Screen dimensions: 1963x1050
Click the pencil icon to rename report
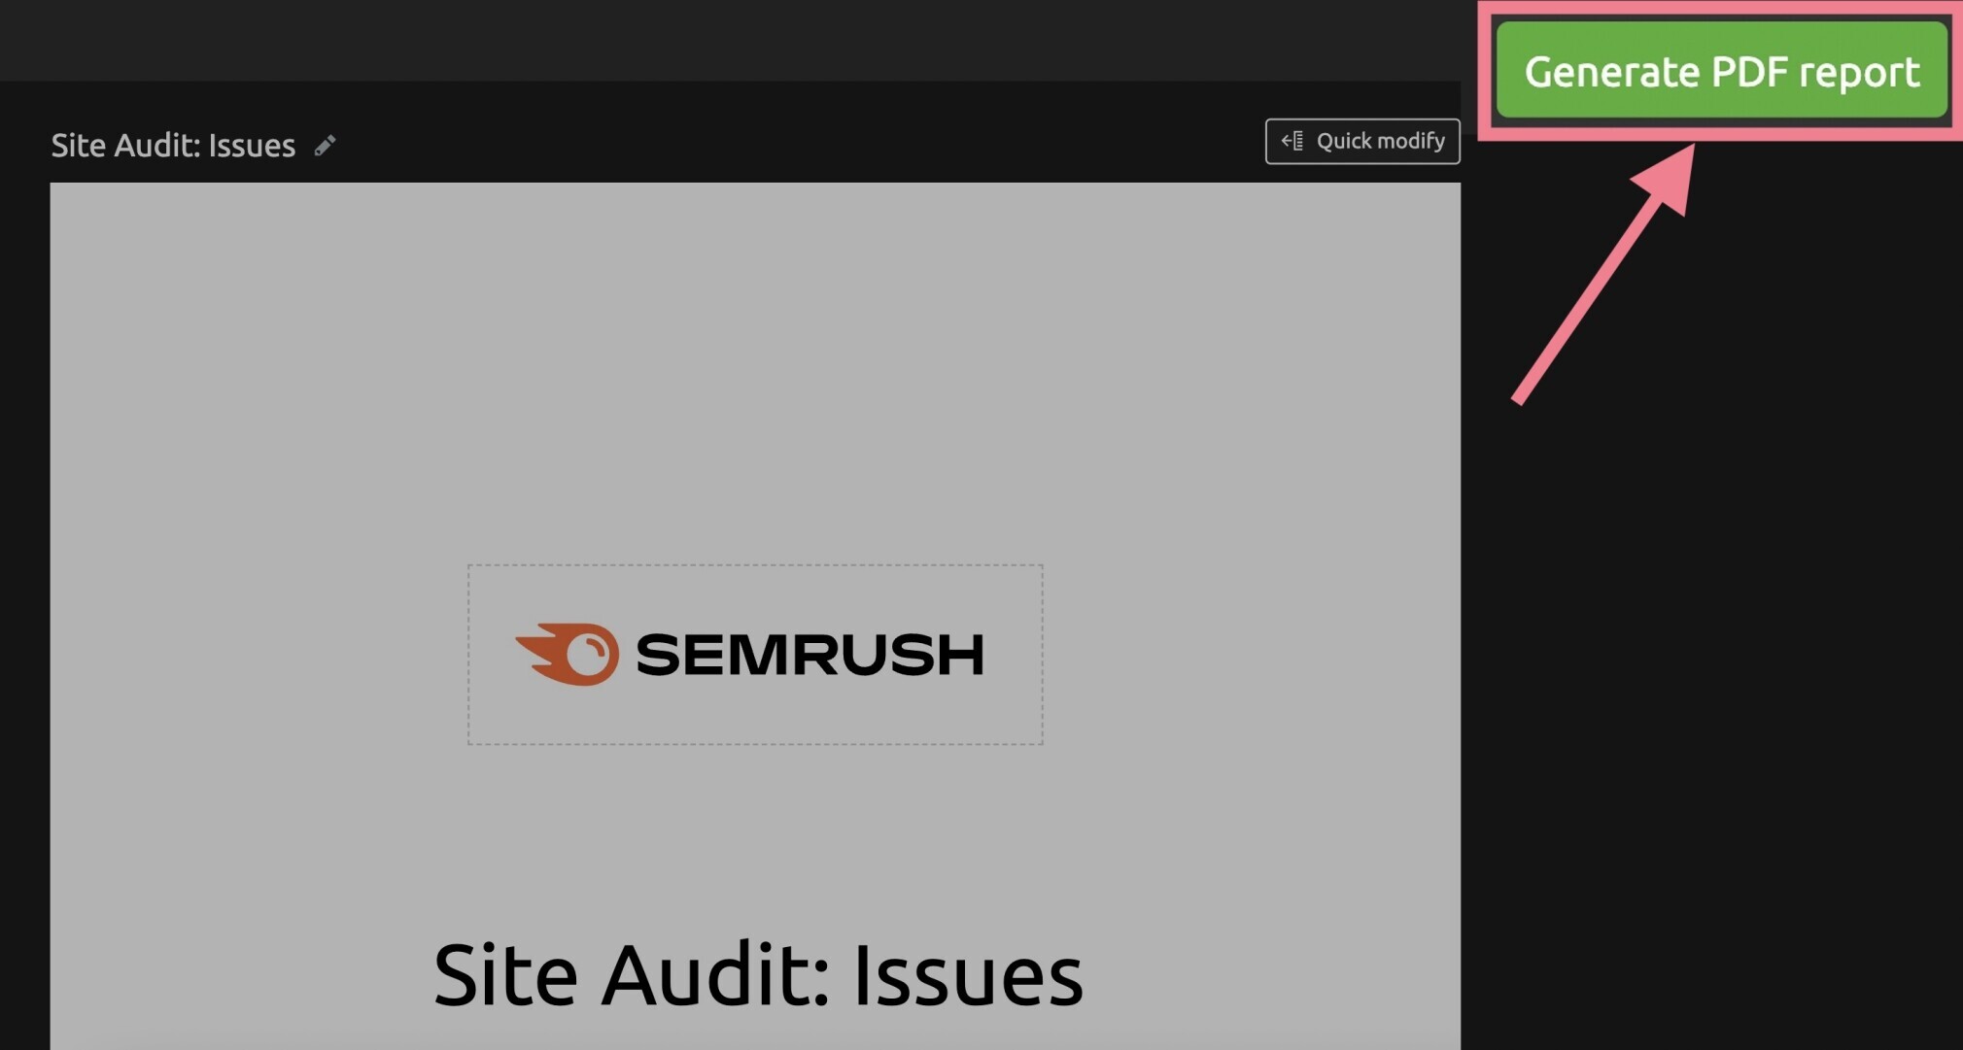pos(325,146)
